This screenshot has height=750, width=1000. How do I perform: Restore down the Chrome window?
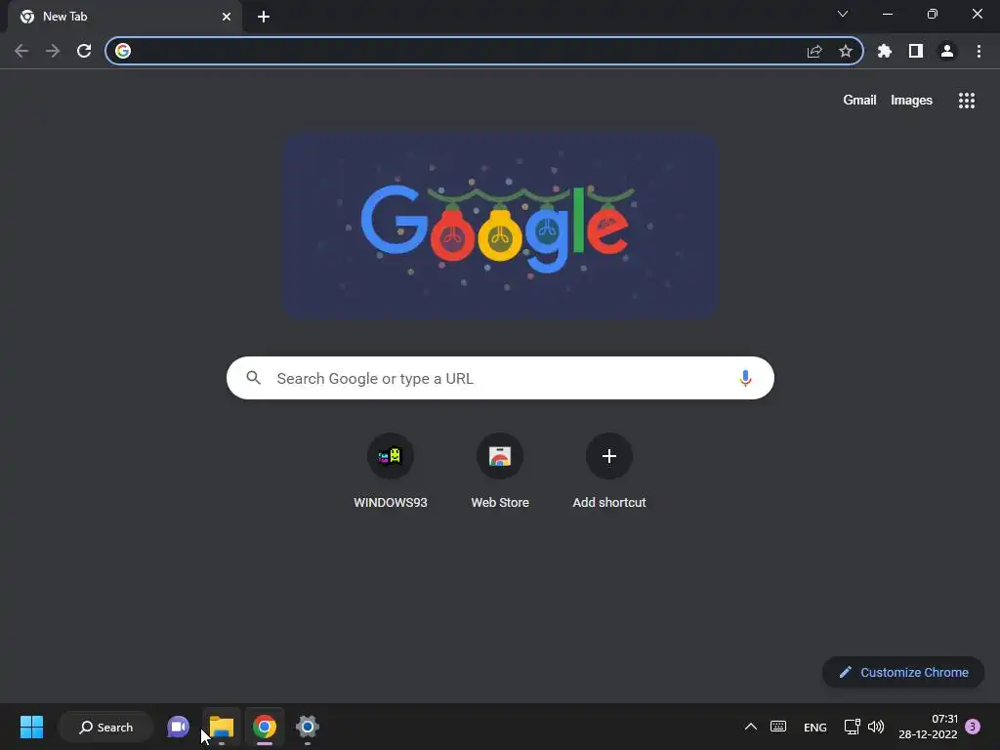click(933, 14)
